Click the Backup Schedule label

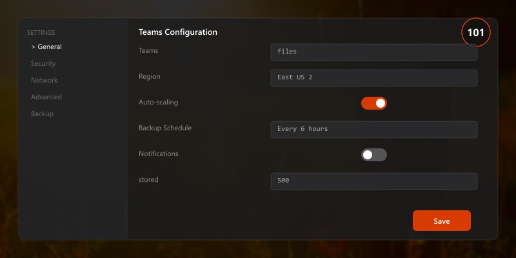point(165,128)
